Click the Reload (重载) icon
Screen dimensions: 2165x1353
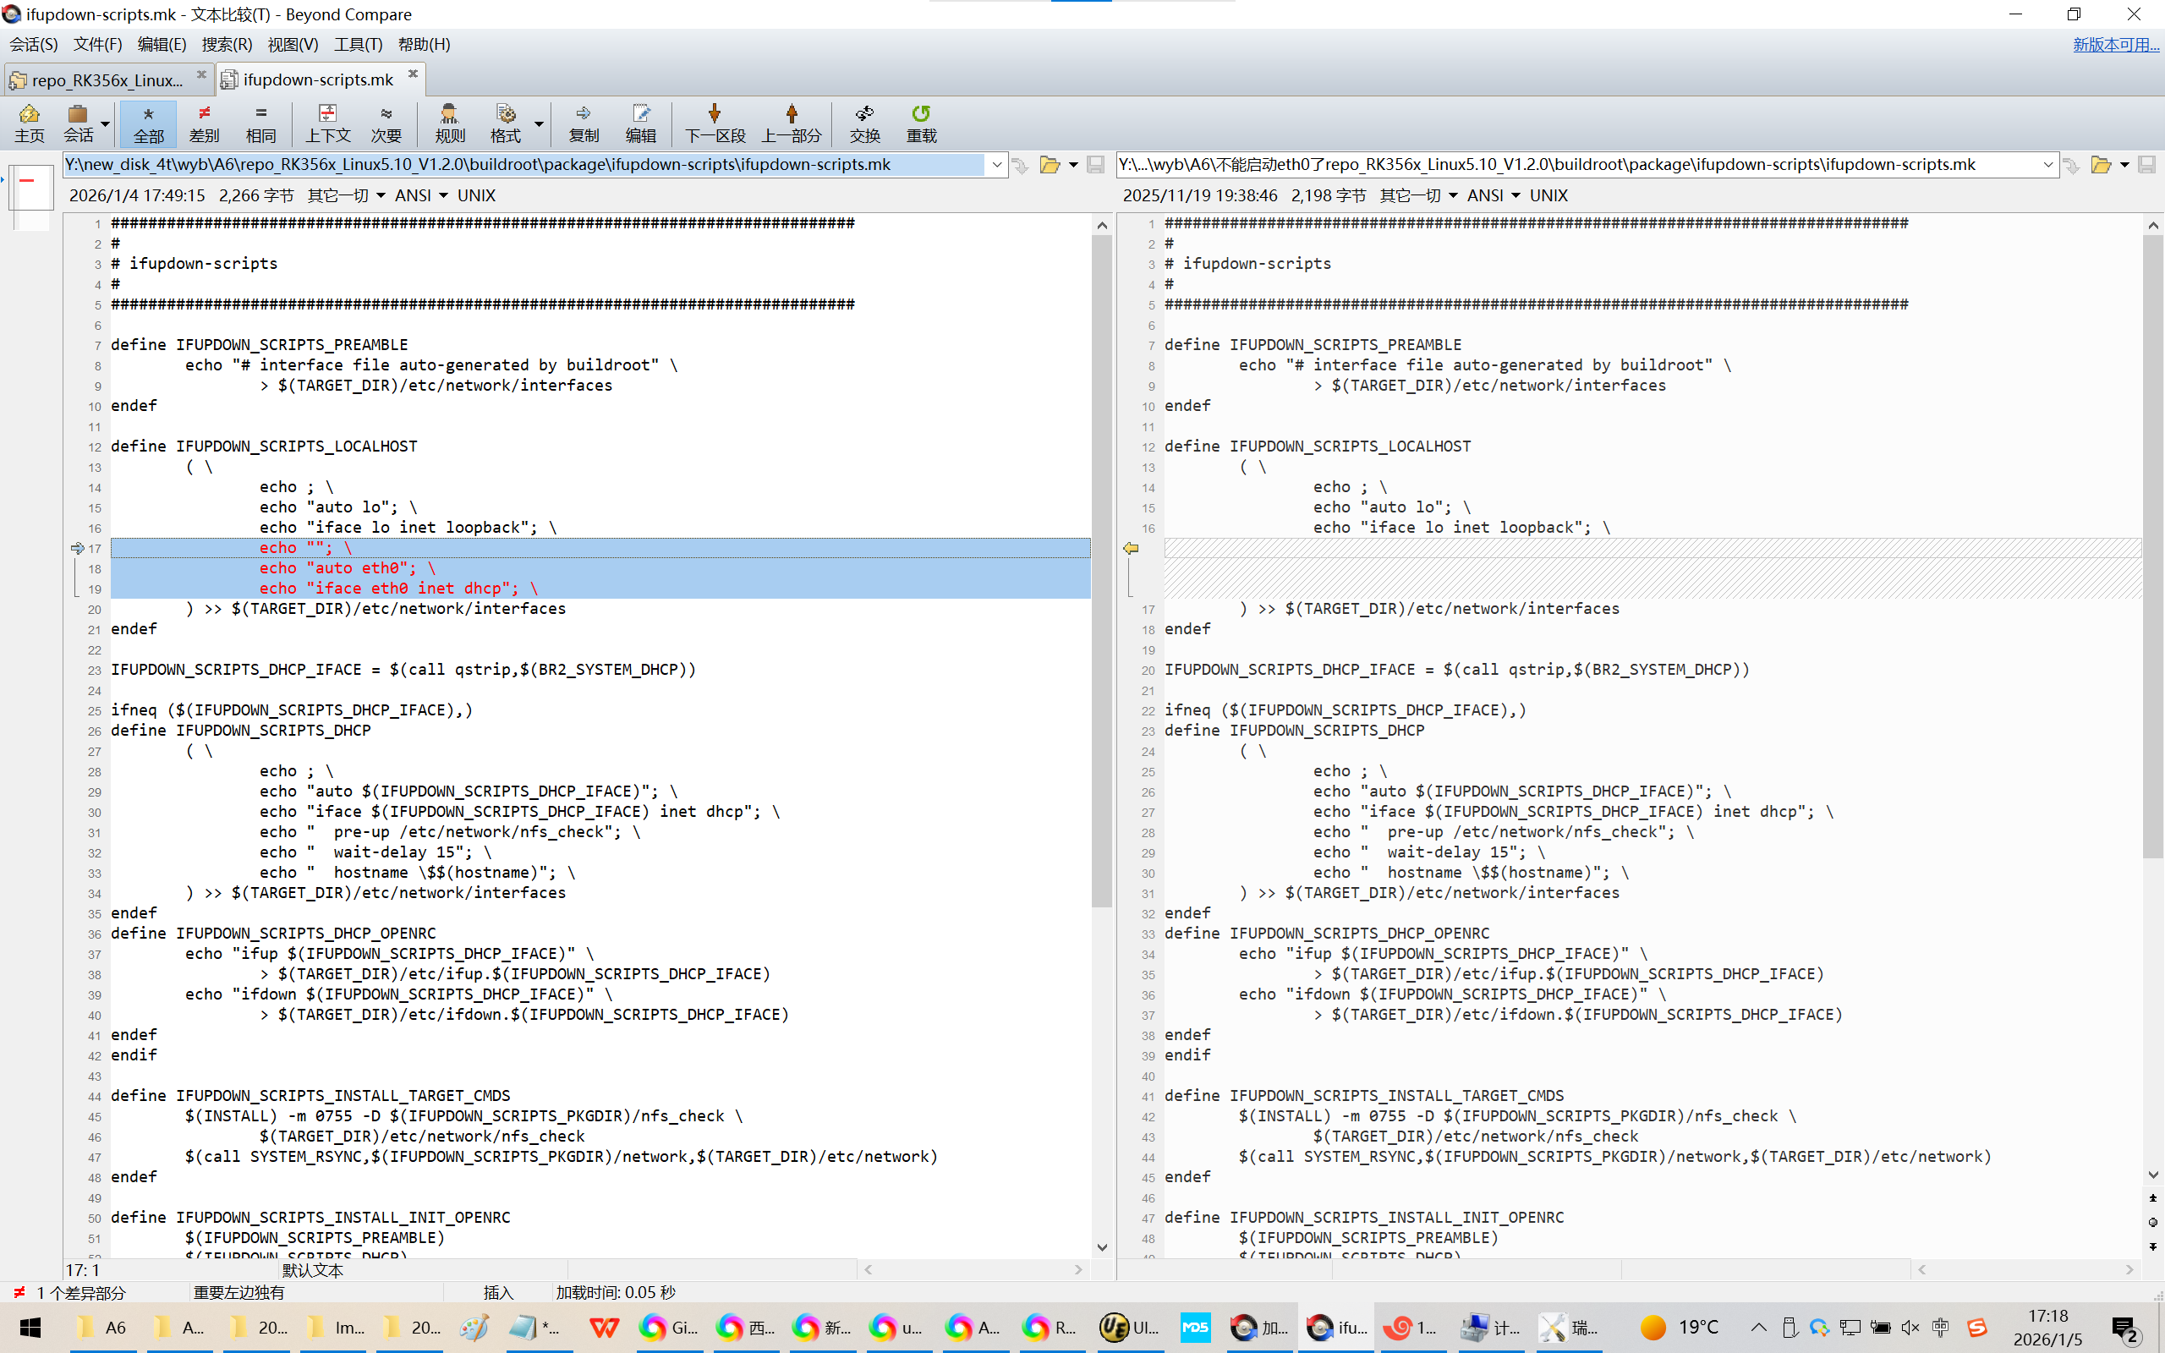tap(921, 123)
